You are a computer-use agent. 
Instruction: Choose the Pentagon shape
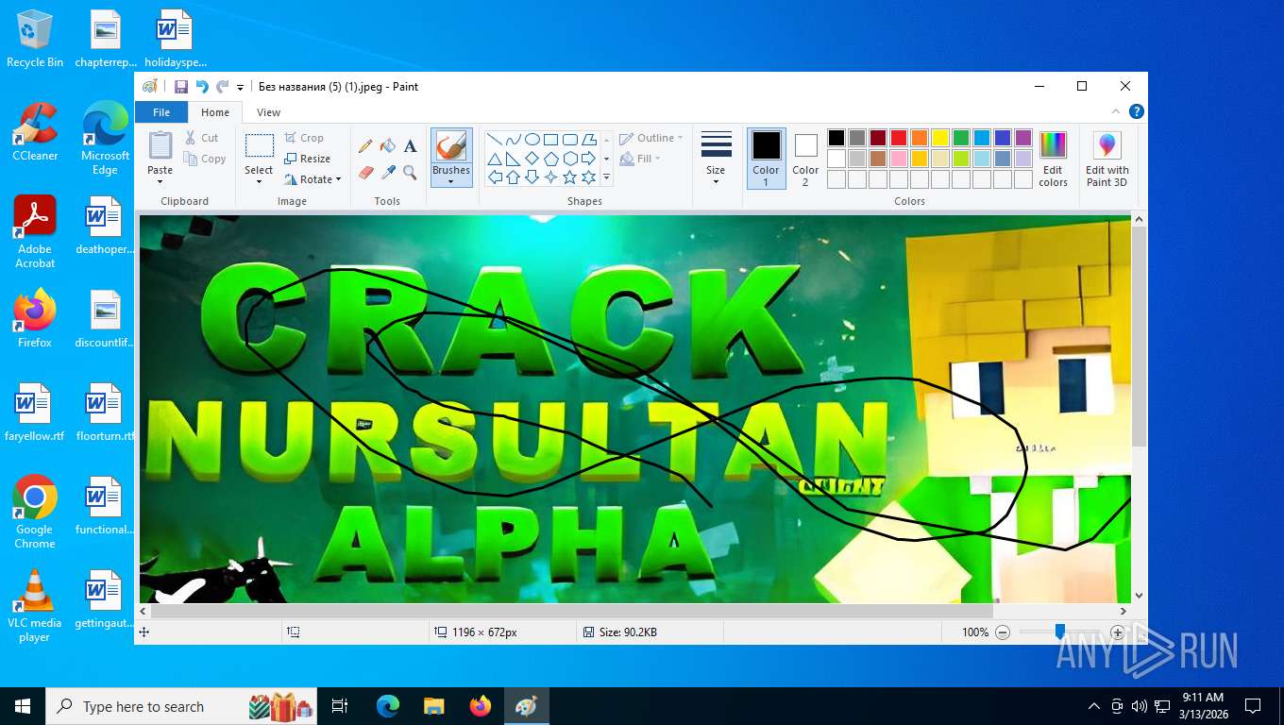coord(551,158)
